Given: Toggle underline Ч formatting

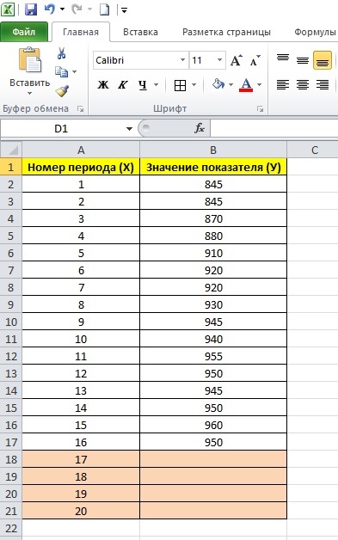Looking at the screenshot, I should (x=143, y=85).
